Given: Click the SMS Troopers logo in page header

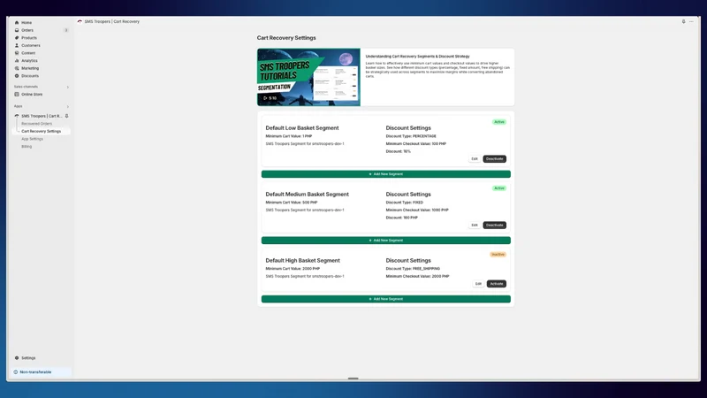Looking at the screenshot, I should pos(80,21).
